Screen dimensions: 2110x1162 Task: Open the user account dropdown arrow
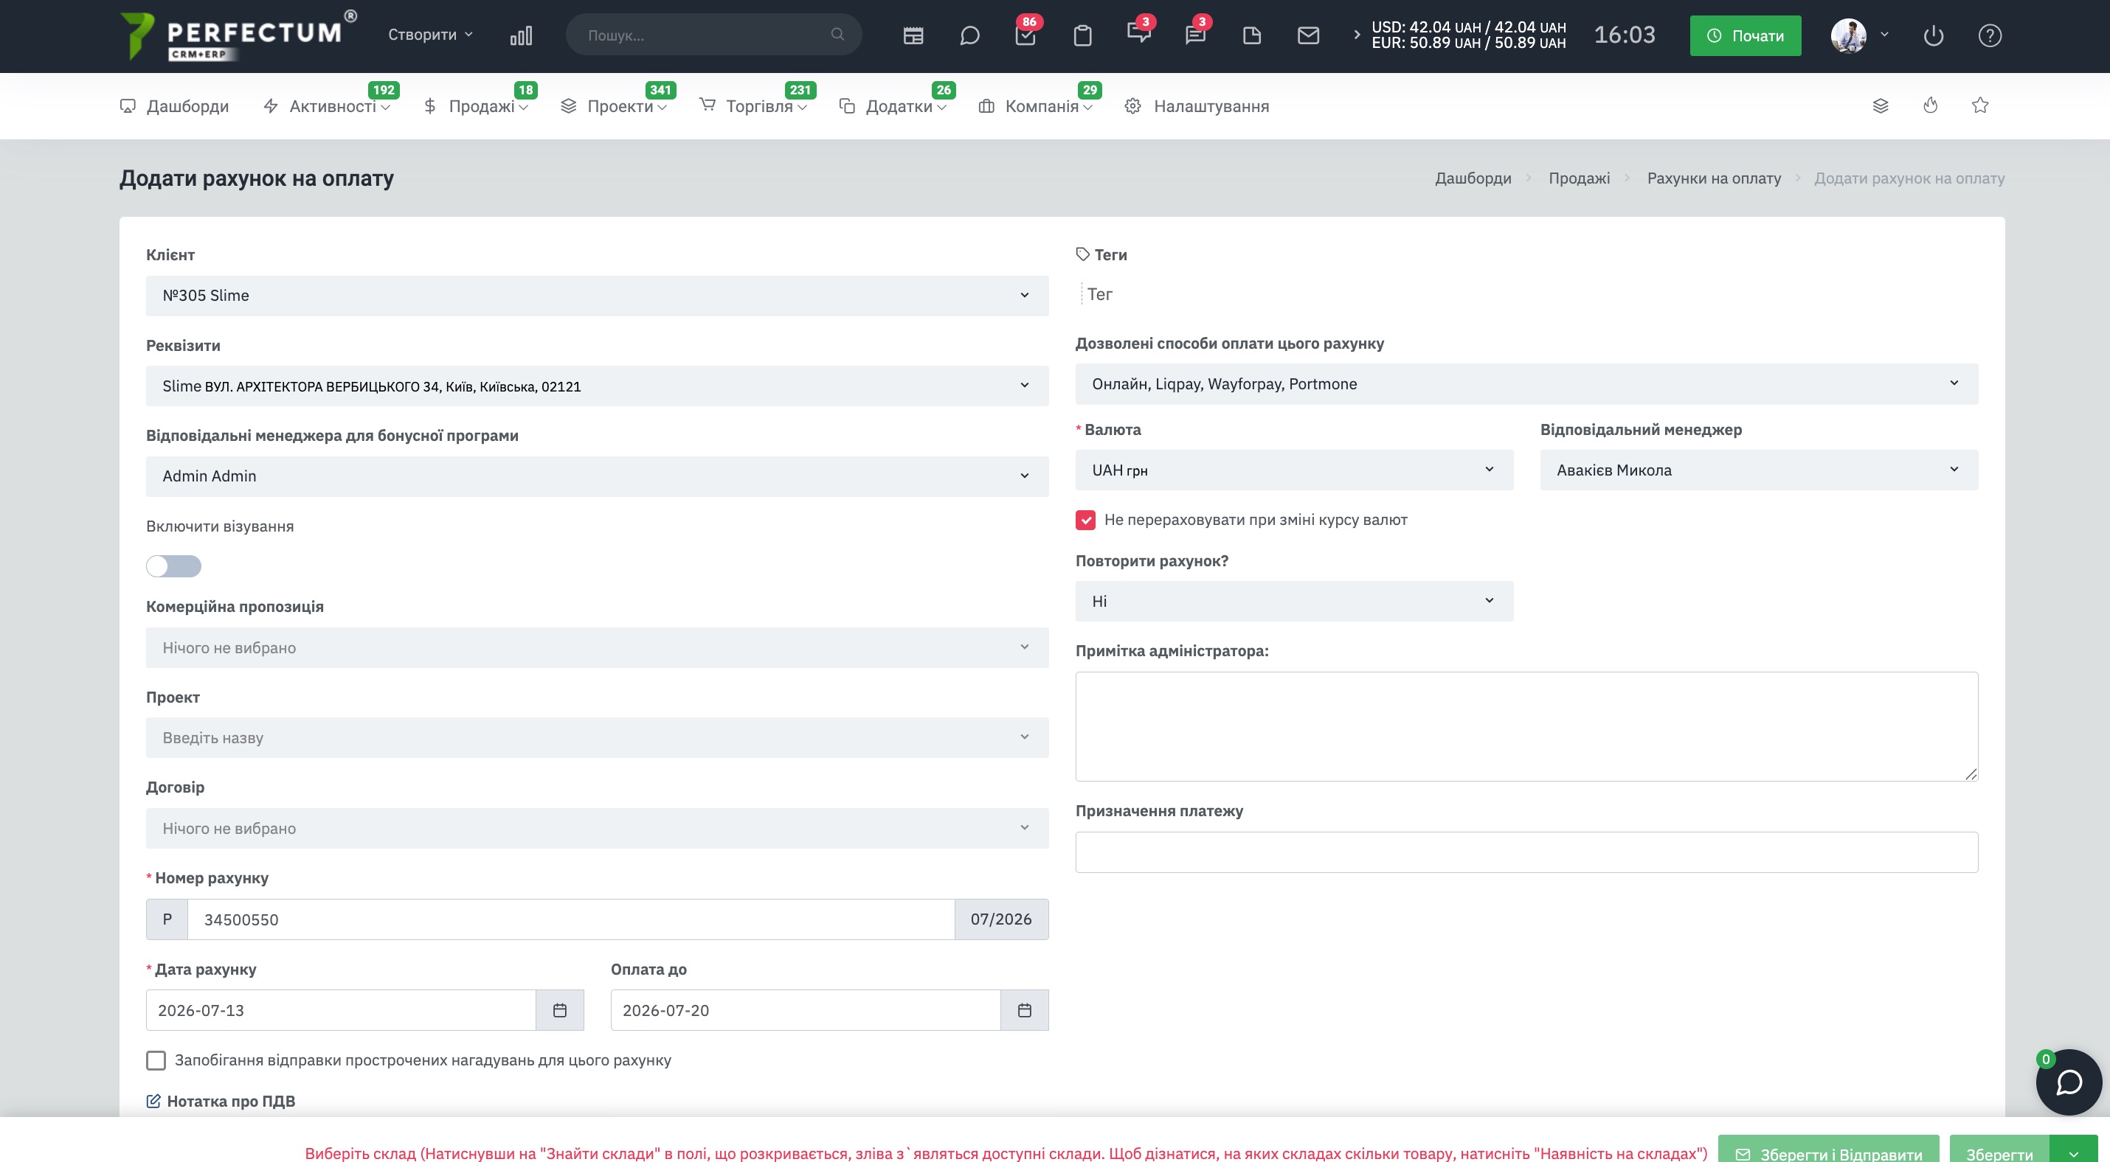tap(1884, 35)
